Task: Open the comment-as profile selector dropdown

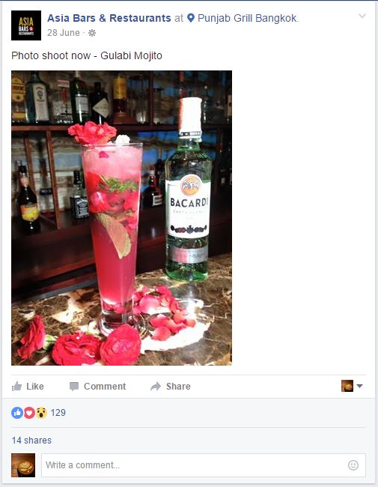Action: click(352, 386)
